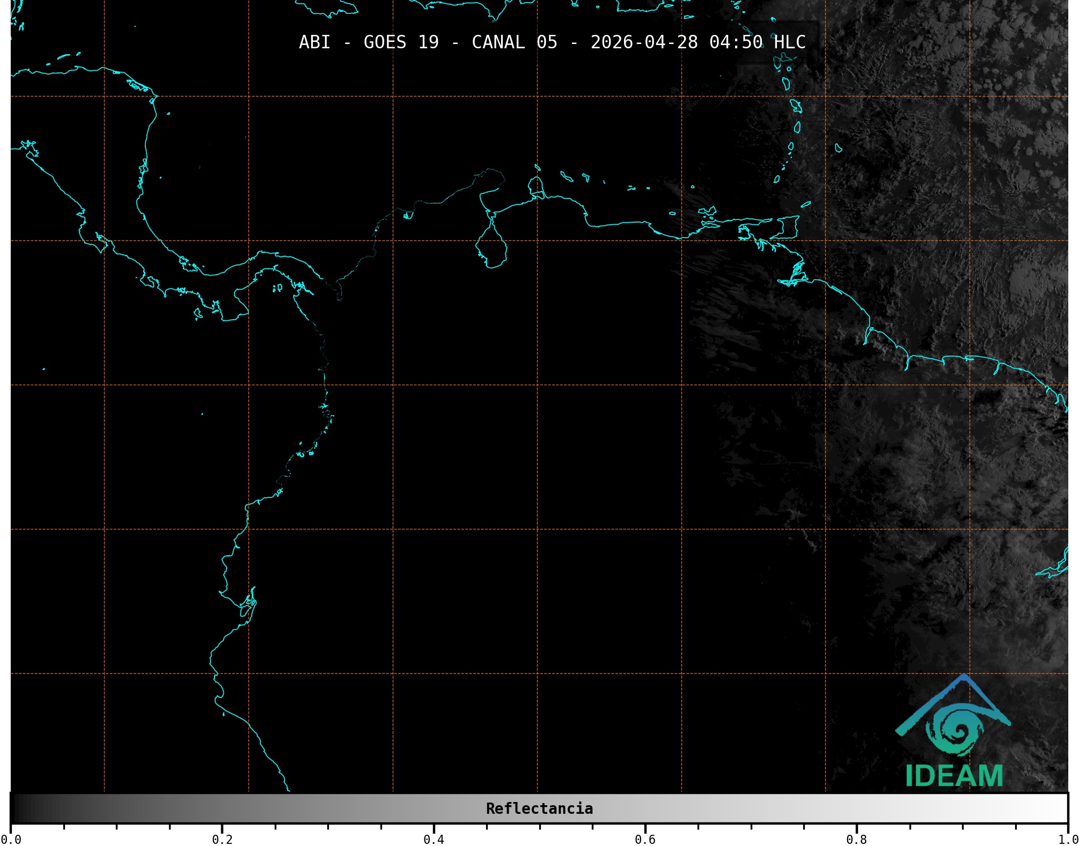This screenshot has height=846, width=1079.
Task: Click the CANAL 05 text in title
Action: click(514, 42)
